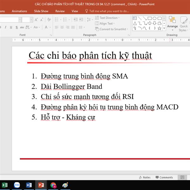Screen dimensions: 190x190
Task: Toggle Justify paragraph alignment
Action: [x=73, y=27]
